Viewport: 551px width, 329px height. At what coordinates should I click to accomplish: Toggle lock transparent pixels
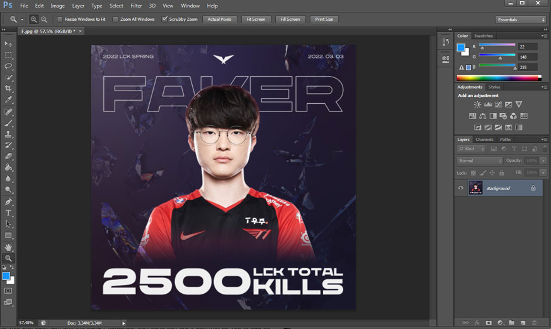pos(474,173)
